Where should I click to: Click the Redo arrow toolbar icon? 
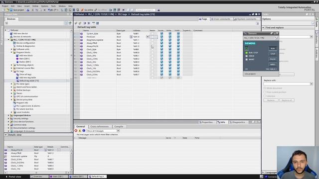55,10
